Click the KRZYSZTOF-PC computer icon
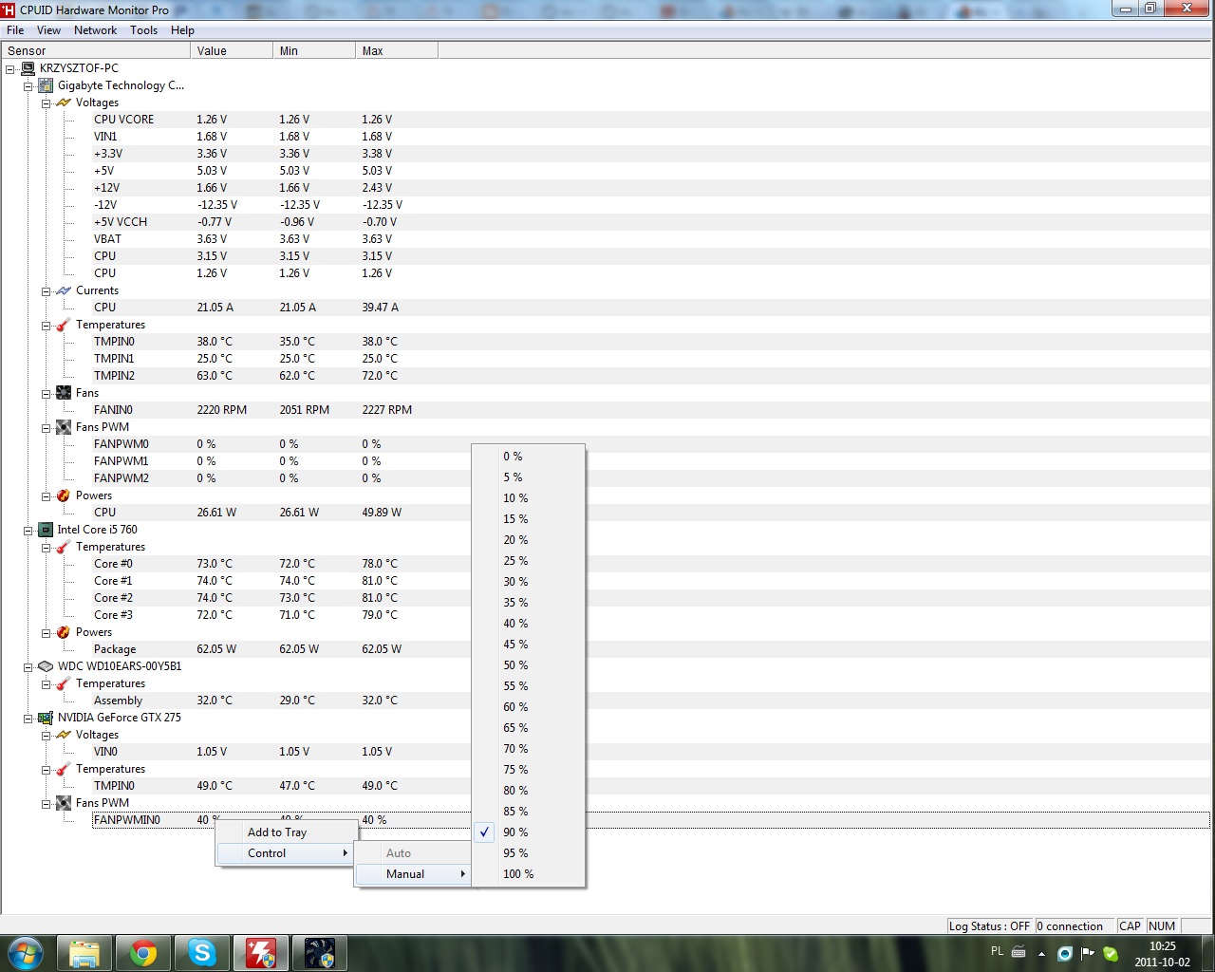This screenshot has height=972, width=1215. 28,68
